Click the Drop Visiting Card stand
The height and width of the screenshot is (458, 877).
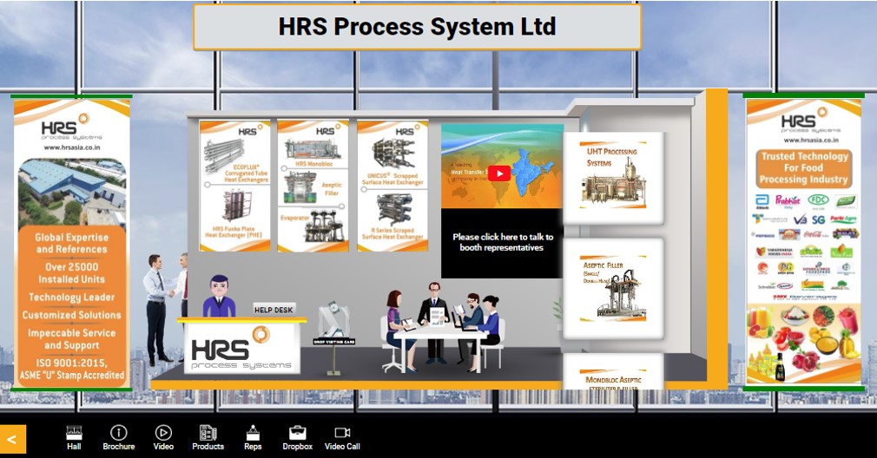point(334,337)
